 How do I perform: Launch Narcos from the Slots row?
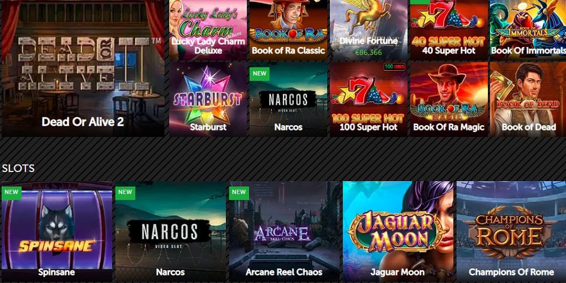pos(170,231)
